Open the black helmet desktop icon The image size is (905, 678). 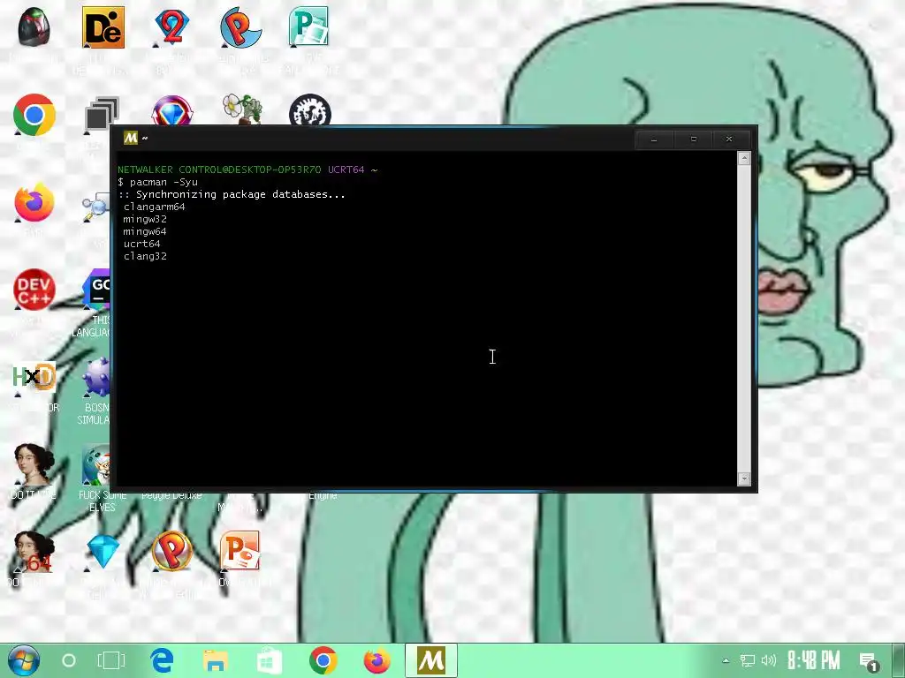tap(34, 26)
